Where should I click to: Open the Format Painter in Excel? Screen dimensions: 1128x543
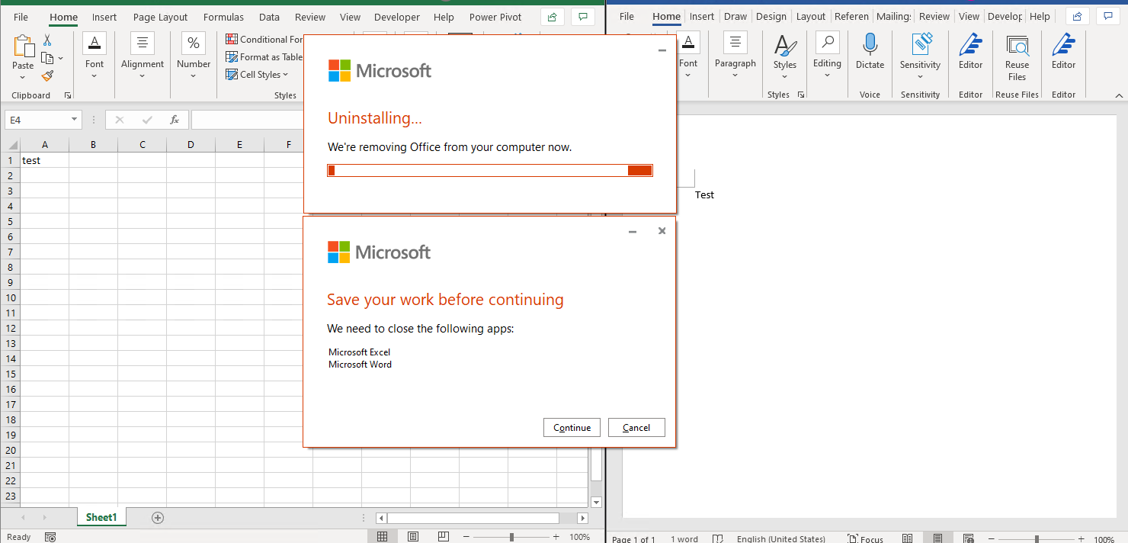tap(46, 75)
